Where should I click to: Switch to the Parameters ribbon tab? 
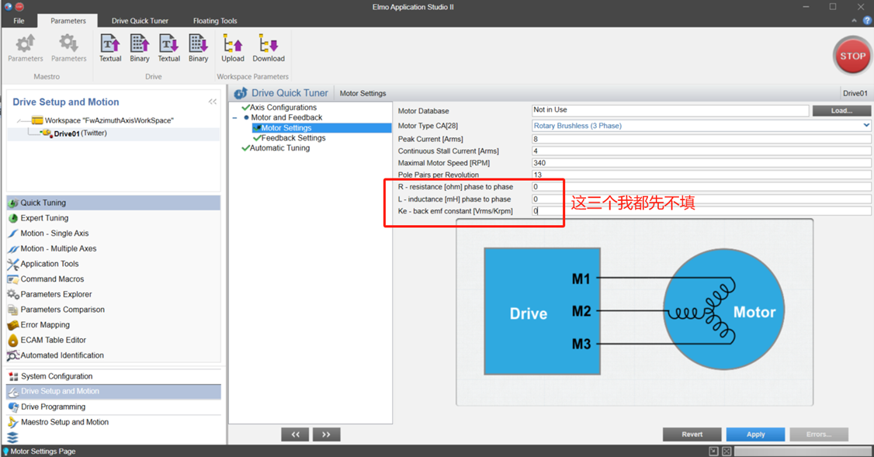[68, 21]
